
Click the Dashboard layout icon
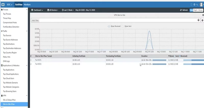tap(32, 10)
